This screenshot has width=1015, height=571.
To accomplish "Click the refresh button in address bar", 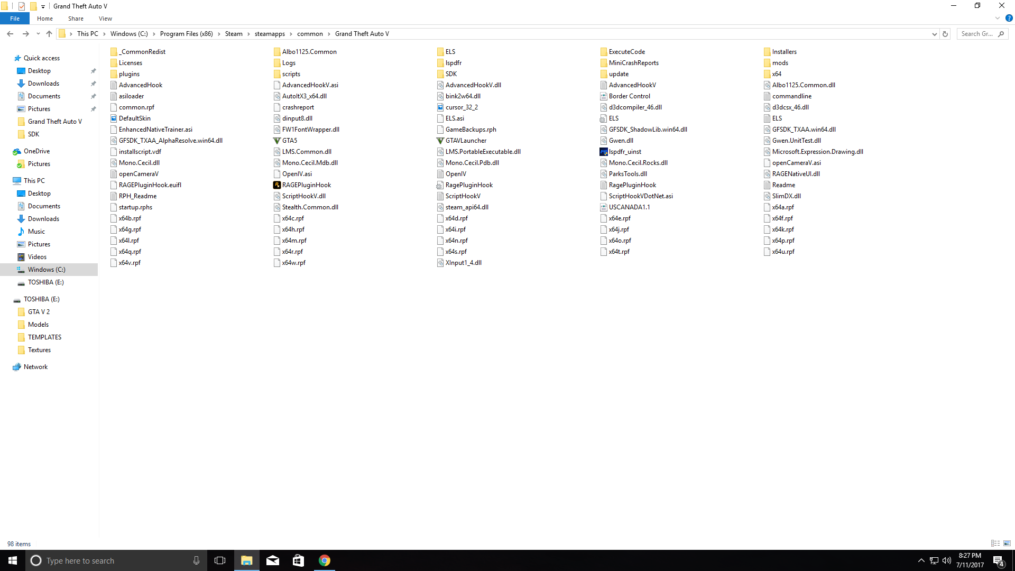I will pyautogui.click(x=945, y=34).
